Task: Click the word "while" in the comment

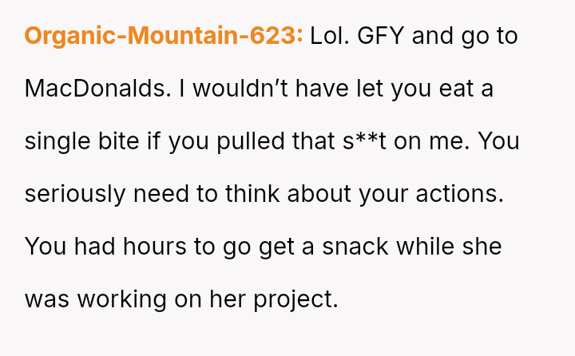Action: [x=430, y=246]
